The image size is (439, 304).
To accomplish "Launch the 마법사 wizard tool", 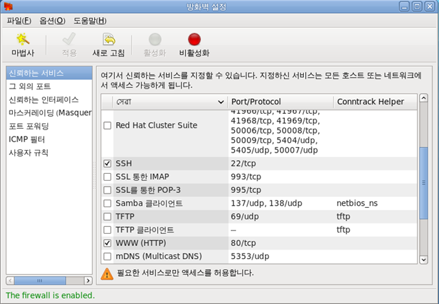I will point(23,45).
